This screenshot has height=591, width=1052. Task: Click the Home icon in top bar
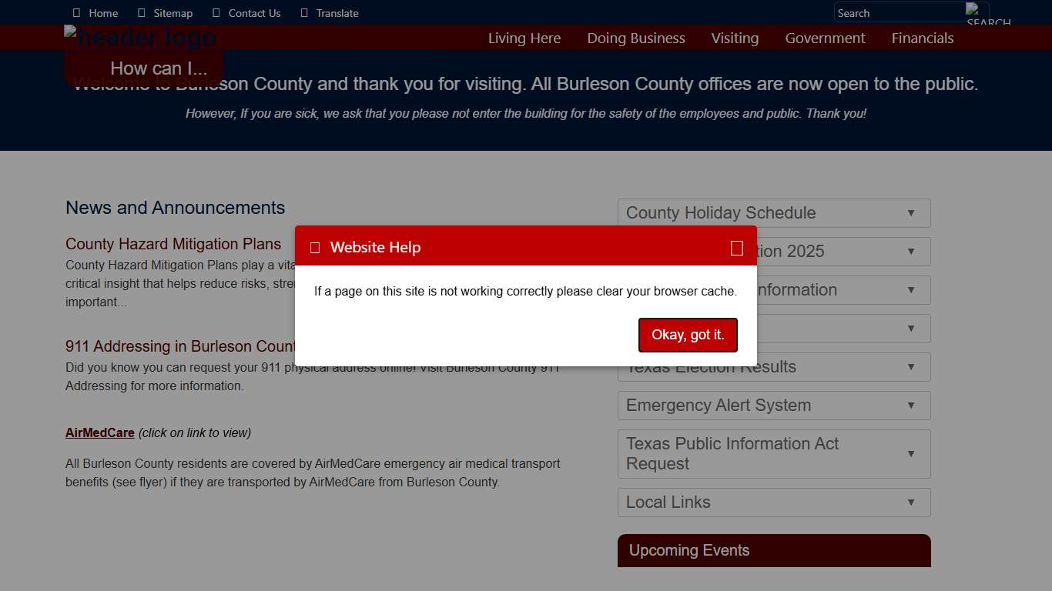[76, 13]
